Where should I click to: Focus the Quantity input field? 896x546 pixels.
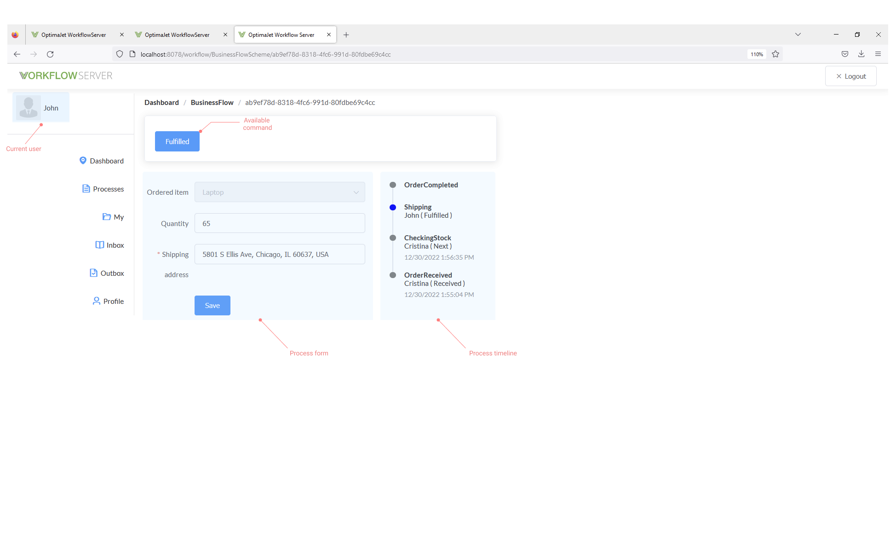[x=280, y=223]
